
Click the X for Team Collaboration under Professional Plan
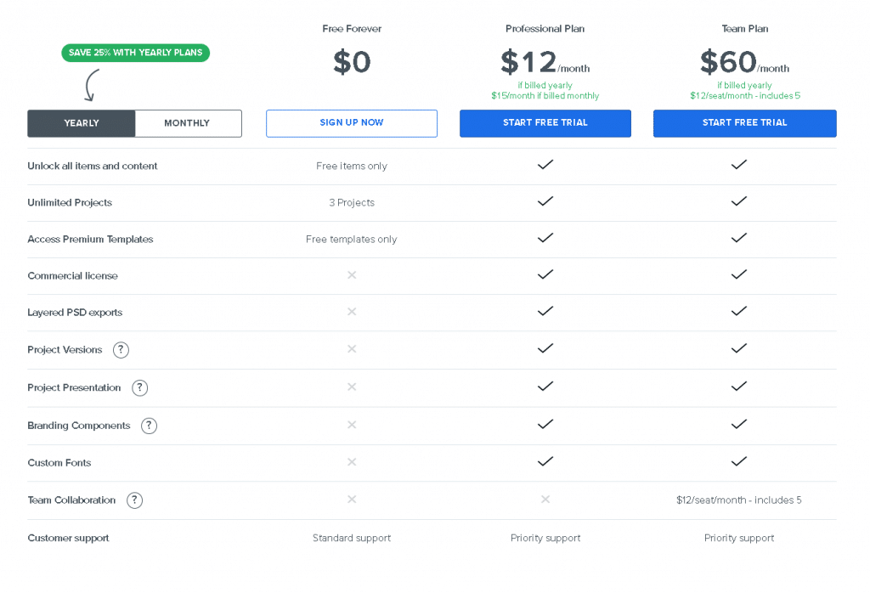545,500
